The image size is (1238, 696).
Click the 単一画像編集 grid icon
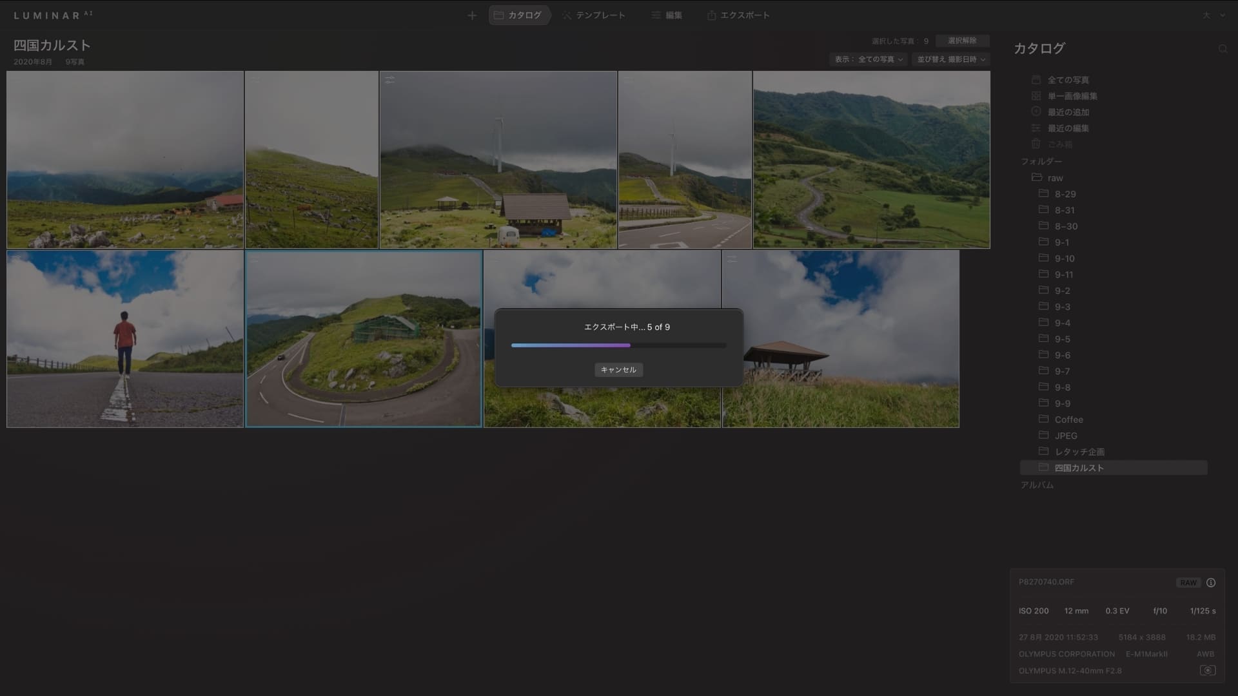[1036, 96]
